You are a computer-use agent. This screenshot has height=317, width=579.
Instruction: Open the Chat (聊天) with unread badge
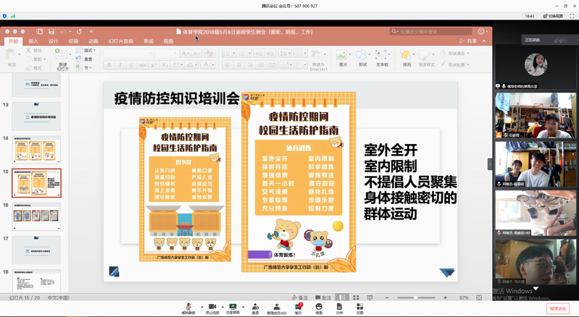click(299, 307)
